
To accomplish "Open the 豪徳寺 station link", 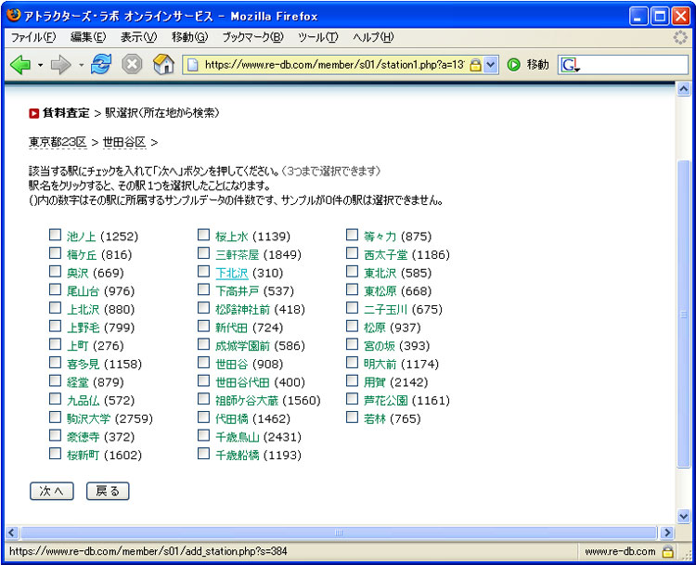I will click(x=83, y=437).
